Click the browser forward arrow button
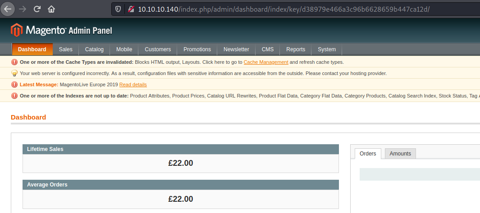480x213 pixels. tap(23, 9)
